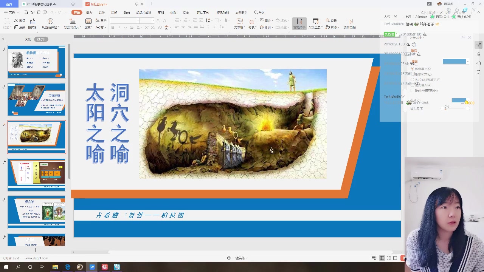
Task: Close the object properties panel
Action: click(469, 38)
